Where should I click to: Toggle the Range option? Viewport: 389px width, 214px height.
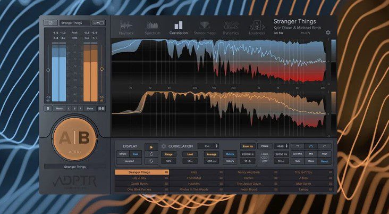click(168, 154)
